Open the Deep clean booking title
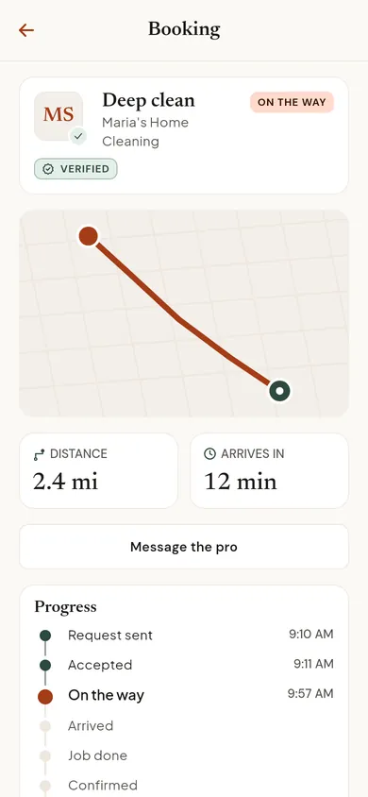 click(x=148, y=100)
